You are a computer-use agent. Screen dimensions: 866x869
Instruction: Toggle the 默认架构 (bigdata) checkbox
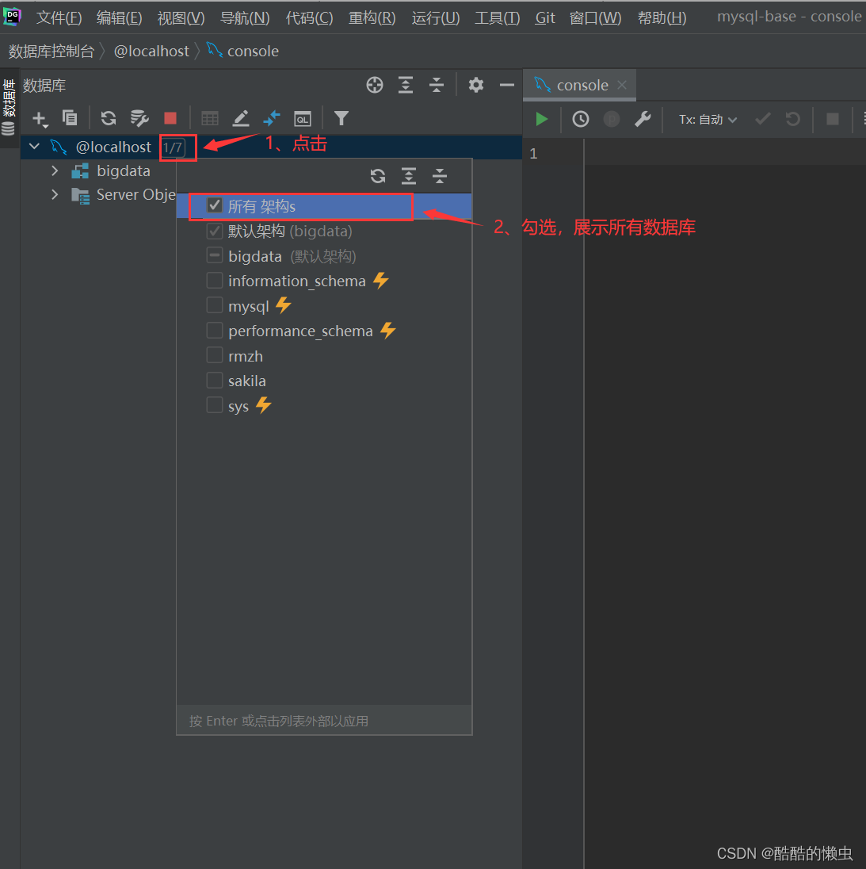click(x=214, y=231)
